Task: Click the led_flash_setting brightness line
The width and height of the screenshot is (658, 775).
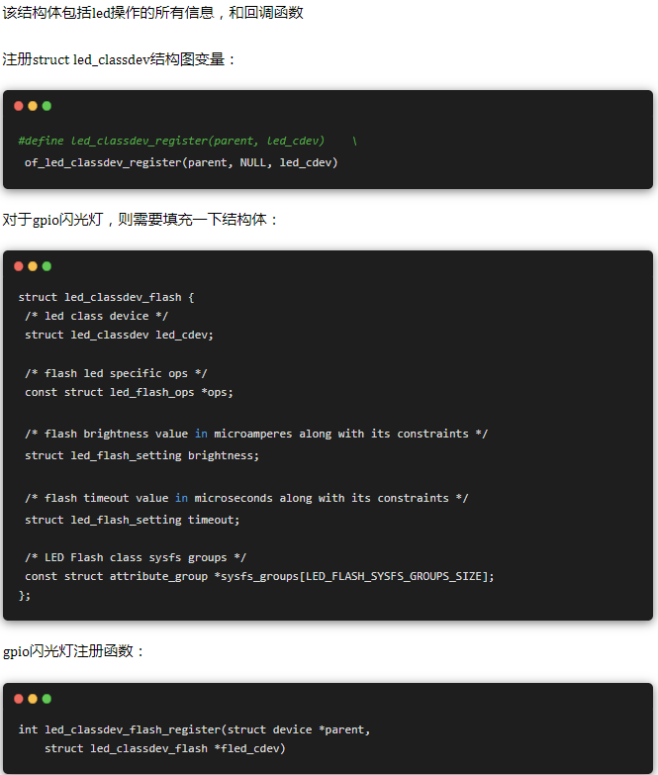Action: 141,455
